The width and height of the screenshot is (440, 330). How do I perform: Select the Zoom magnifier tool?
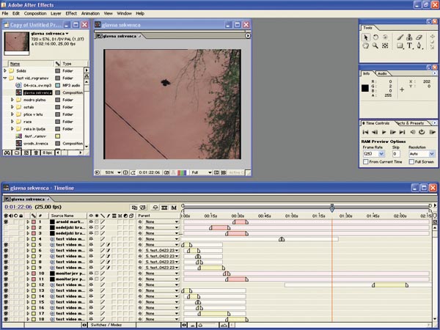pos(375,45)
